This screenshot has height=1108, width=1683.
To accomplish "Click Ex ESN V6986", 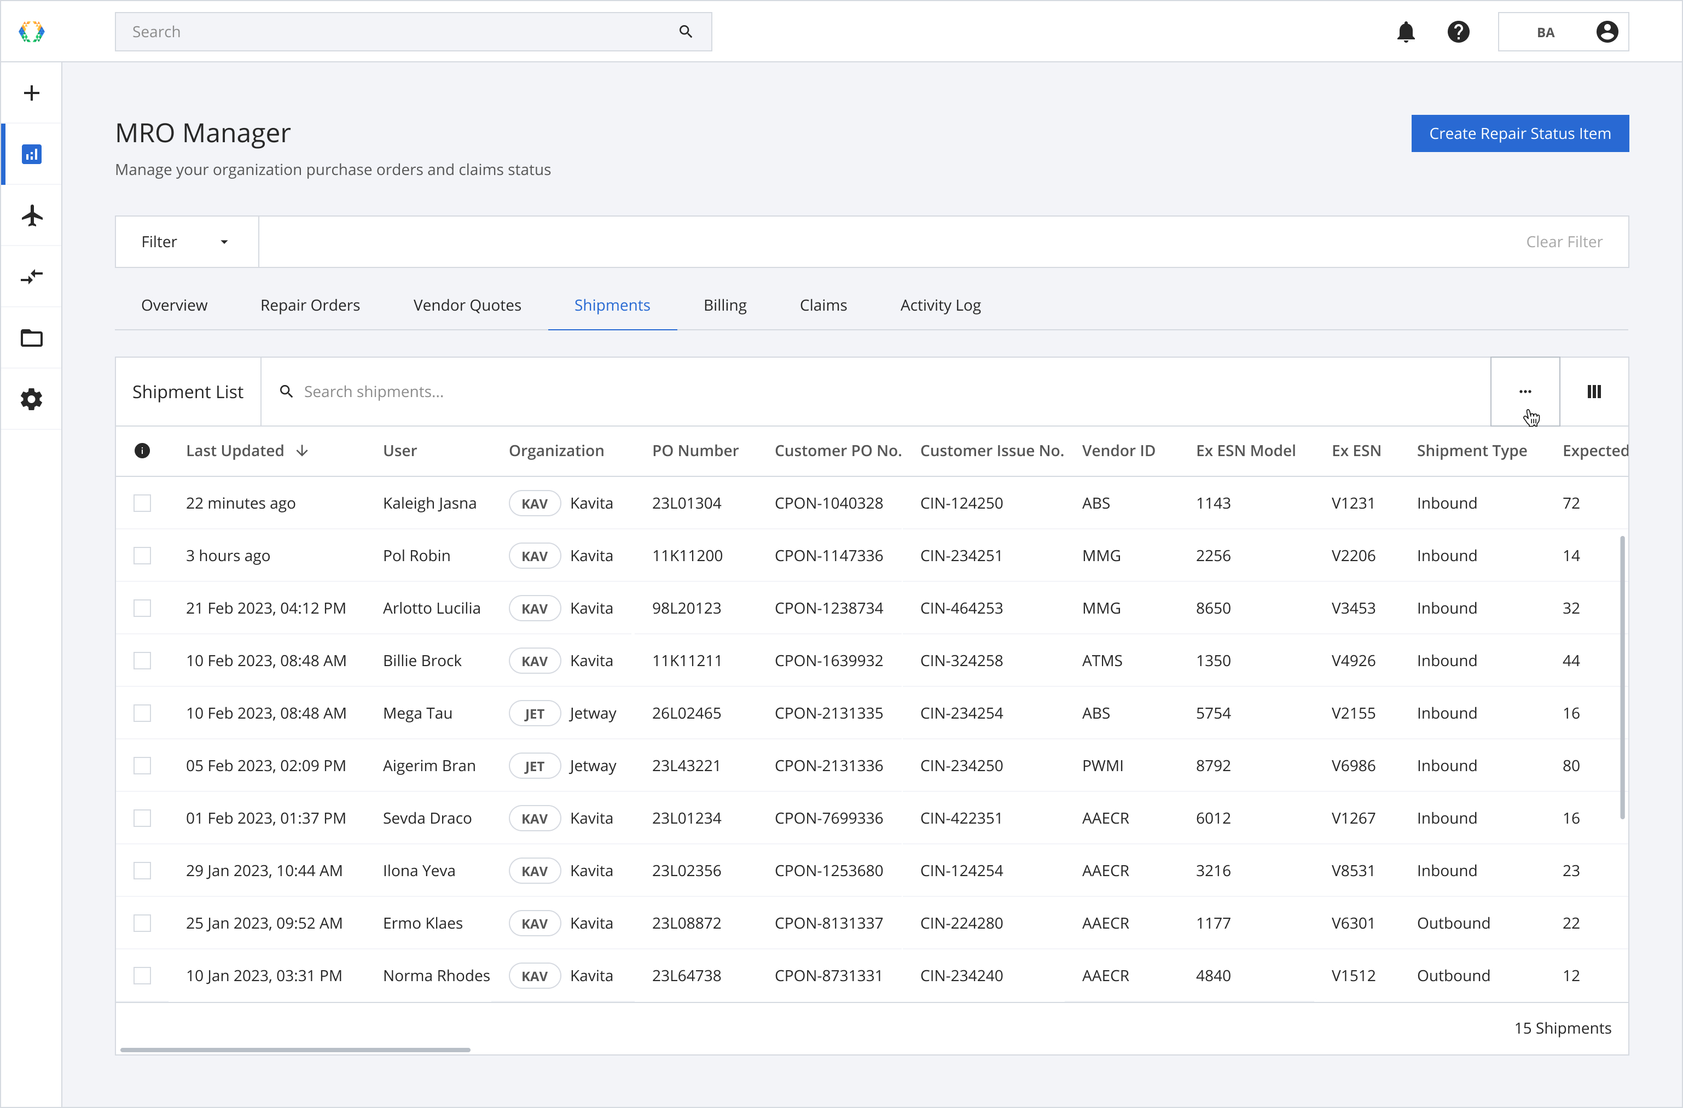I will (x=1353, y=765).
